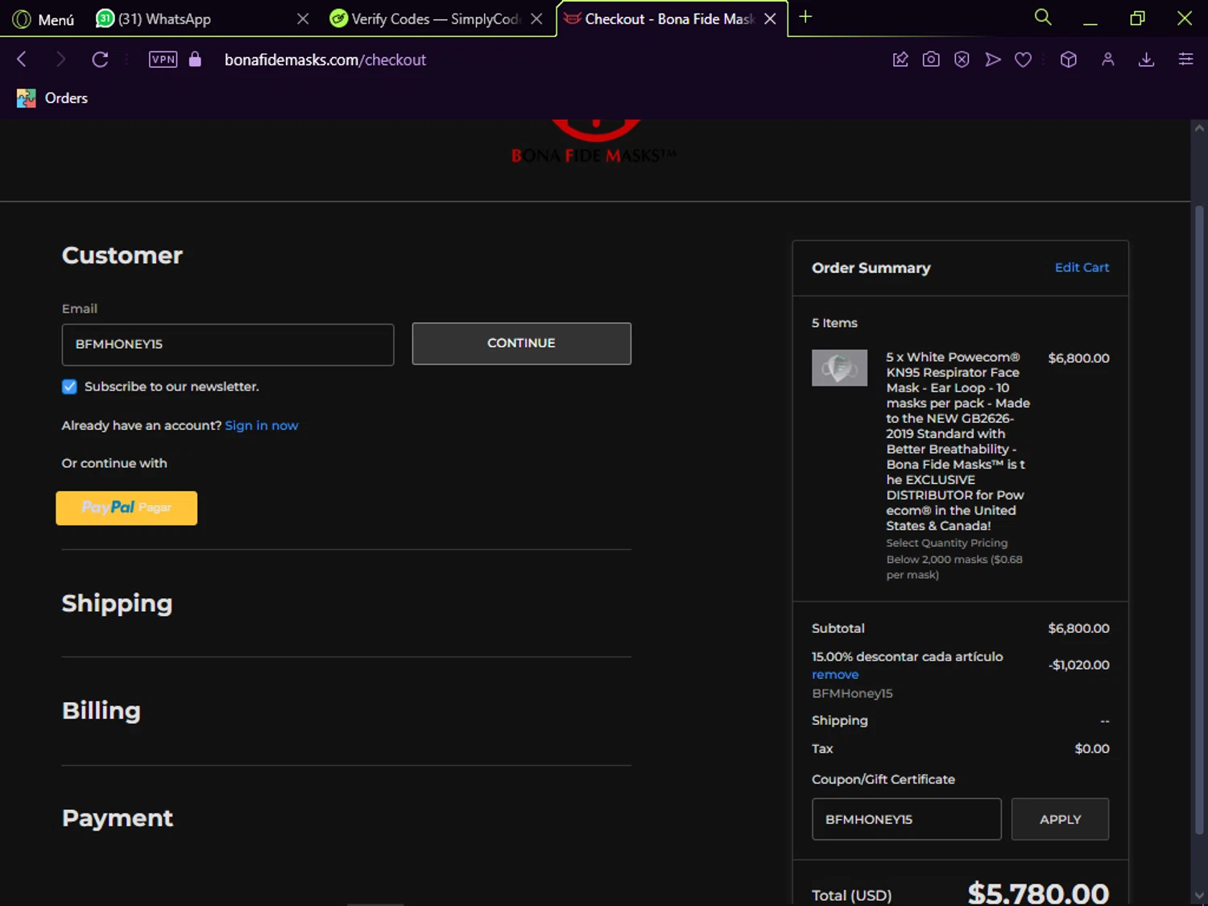Open the Opera Menú button
Image resolution: width=1208 pixels, height=906 pixels.
[43, 19]
